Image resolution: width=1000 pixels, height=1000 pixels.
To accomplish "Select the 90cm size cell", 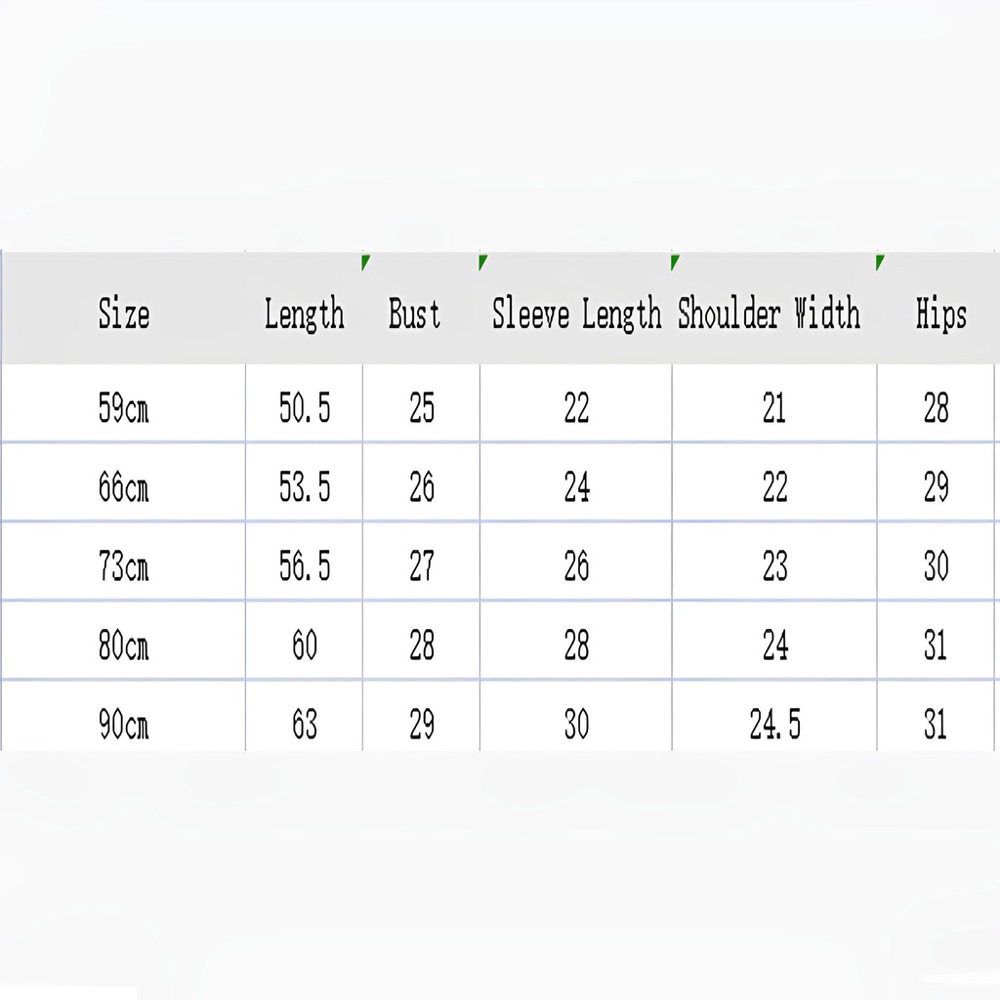I will [123, 725].
